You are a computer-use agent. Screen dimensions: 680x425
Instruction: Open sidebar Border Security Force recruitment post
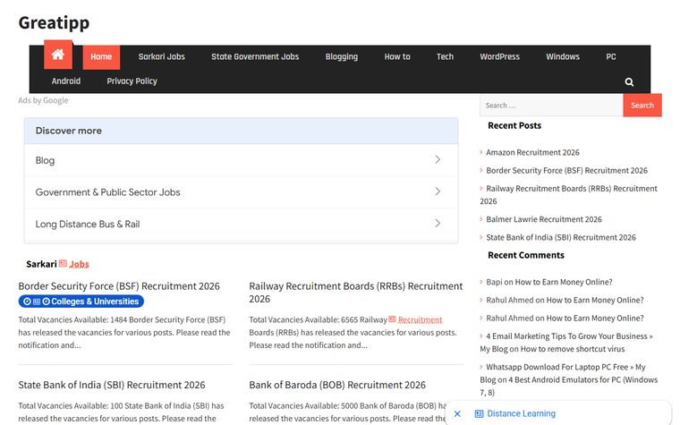(x=566, y=170)
